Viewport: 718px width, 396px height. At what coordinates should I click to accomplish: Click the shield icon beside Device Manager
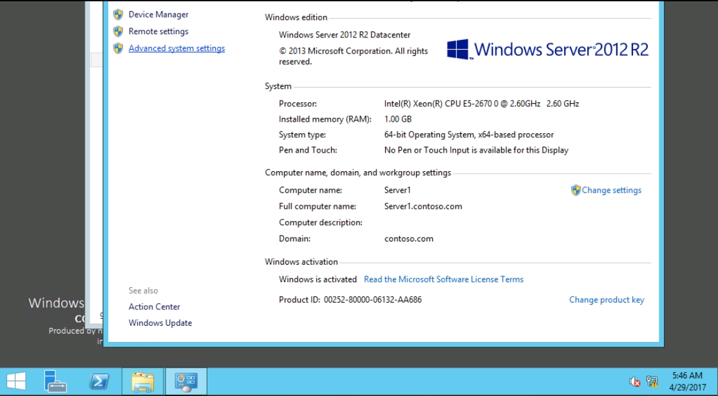pyautogui.click(x=118, y=15)
